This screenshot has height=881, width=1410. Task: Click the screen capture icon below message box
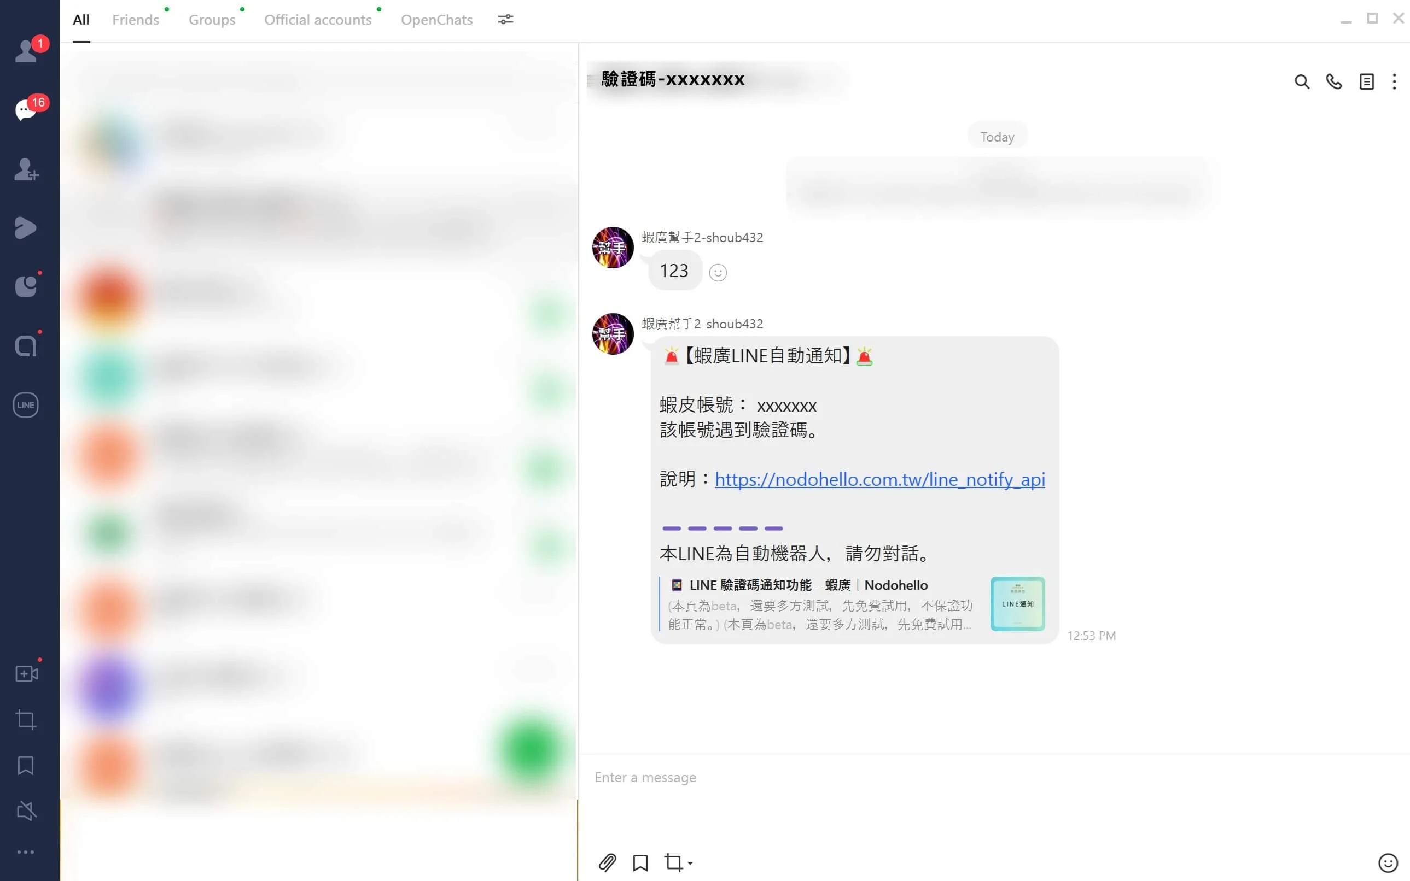[673, 862]
